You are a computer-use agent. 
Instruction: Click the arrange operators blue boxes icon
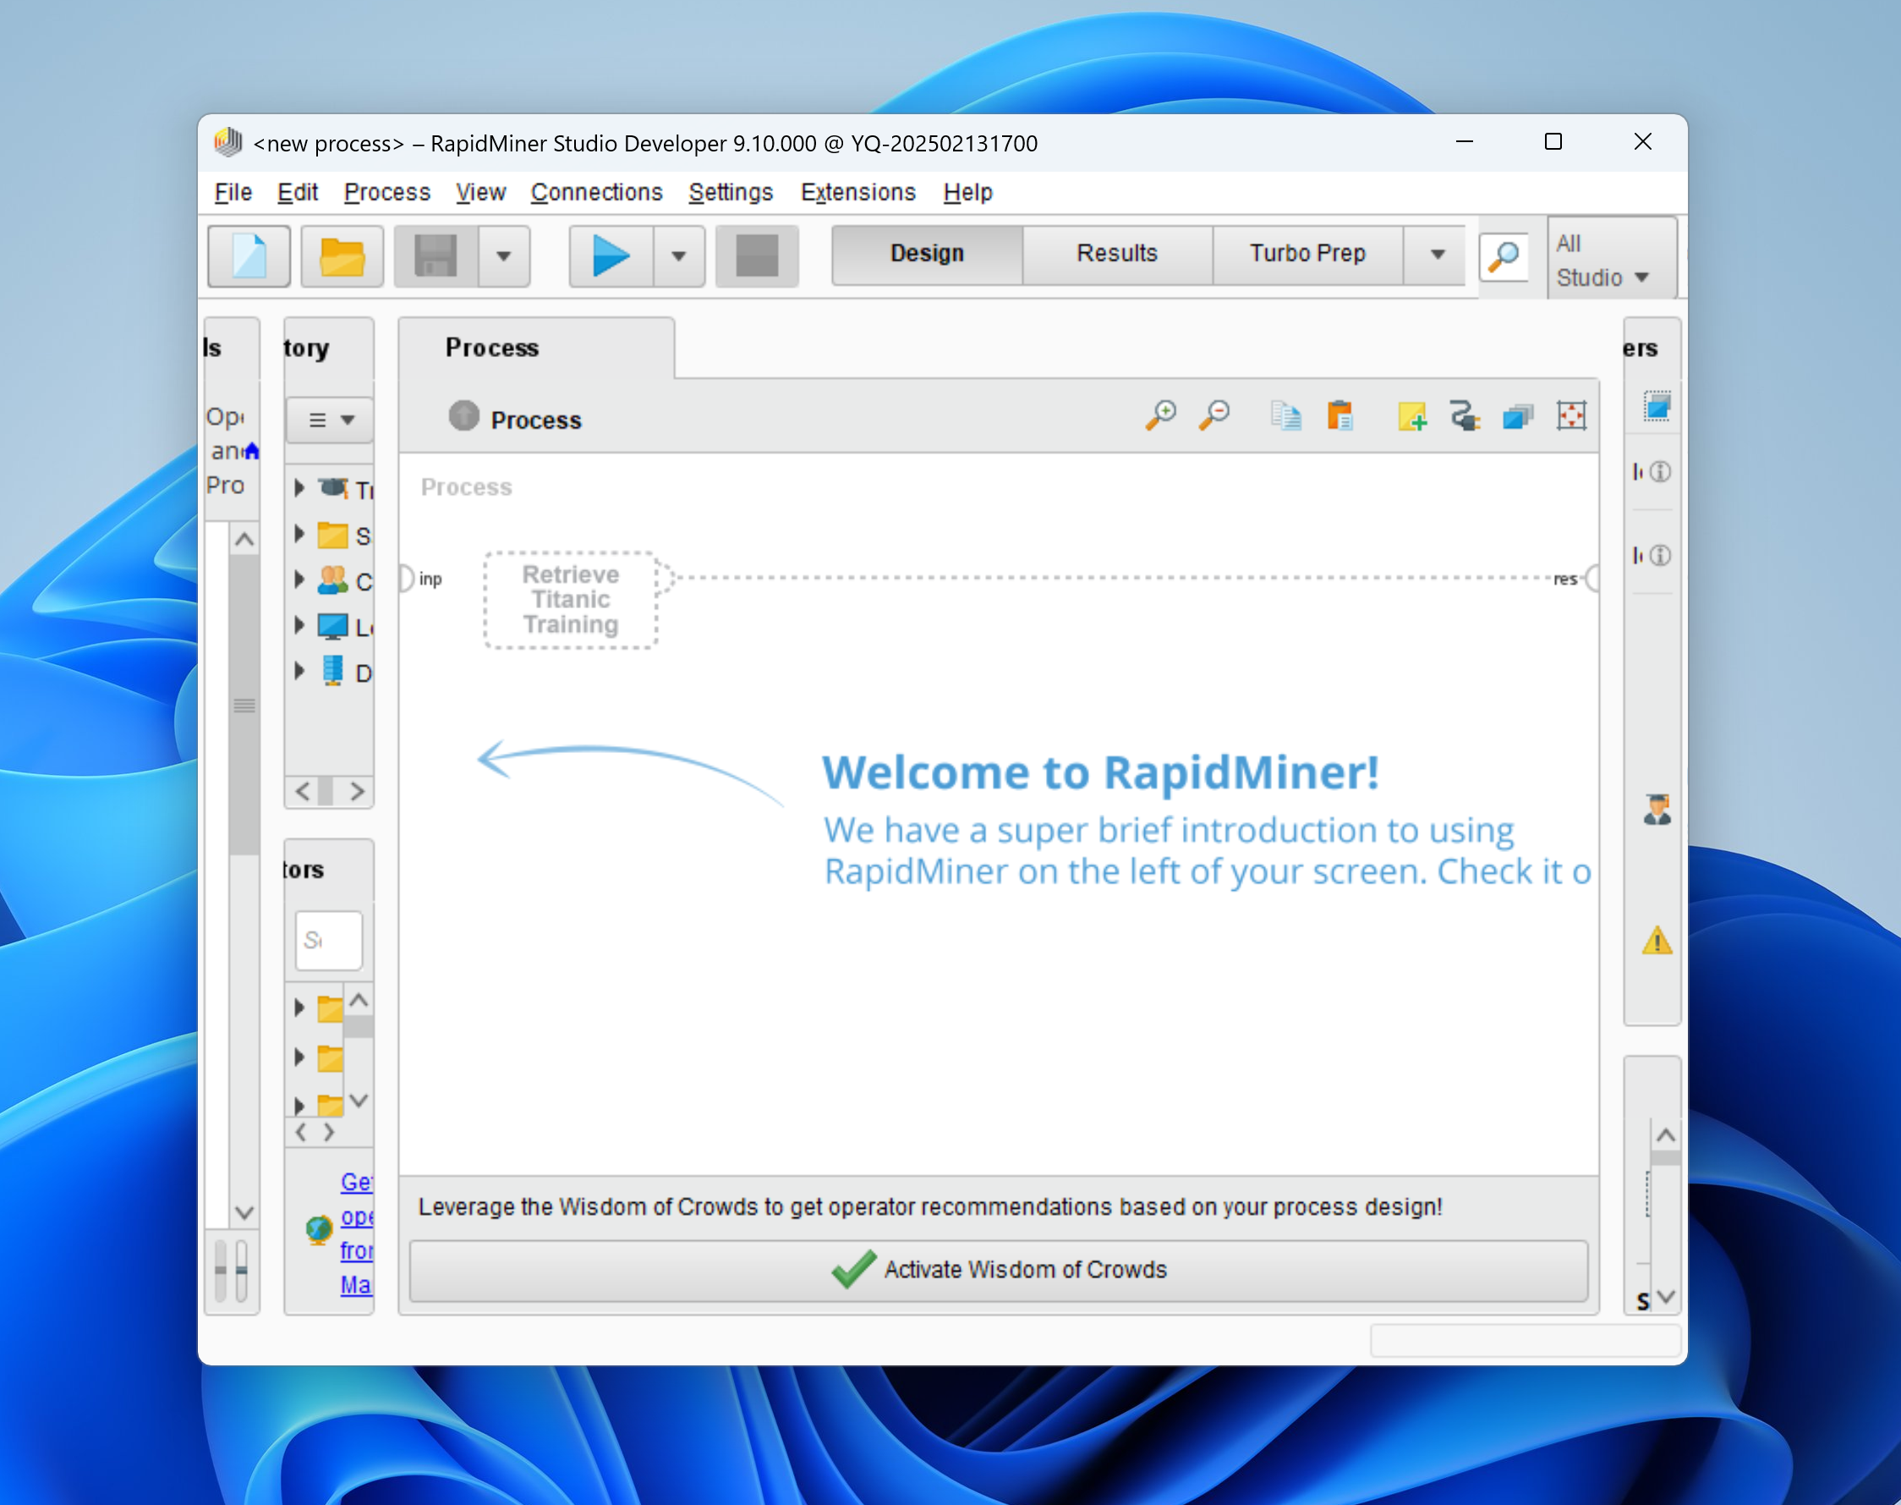pyautogui.click(x=1518, y=415)
